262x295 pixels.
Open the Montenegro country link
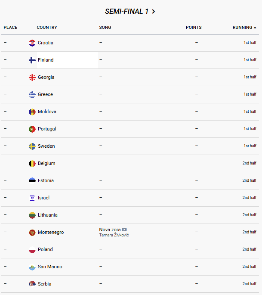tap(51, 232)
